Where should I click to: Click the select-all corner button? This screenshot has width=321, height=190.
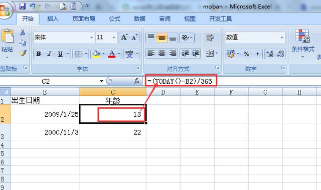click(x=5, y=92)
